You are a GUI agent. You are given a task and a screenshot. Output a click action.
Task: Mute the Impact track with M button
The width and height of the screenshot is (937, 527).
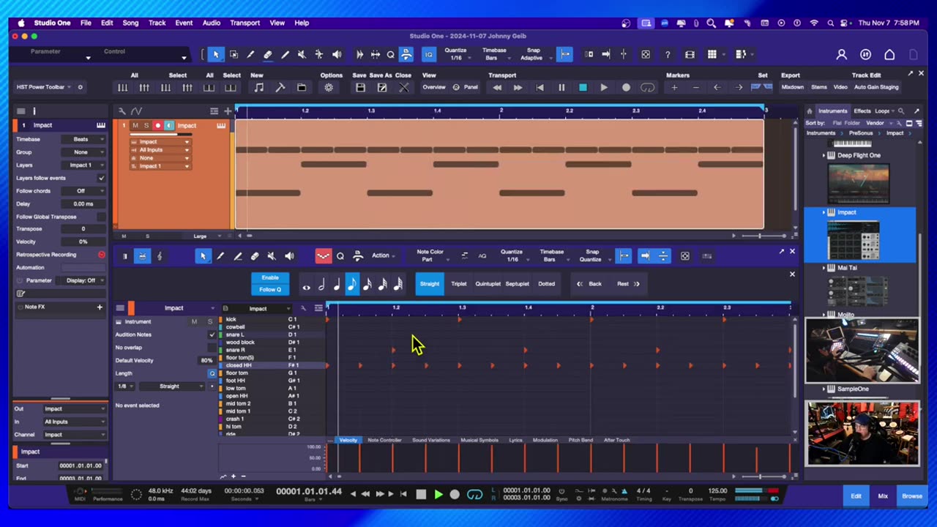pos(135,125)
